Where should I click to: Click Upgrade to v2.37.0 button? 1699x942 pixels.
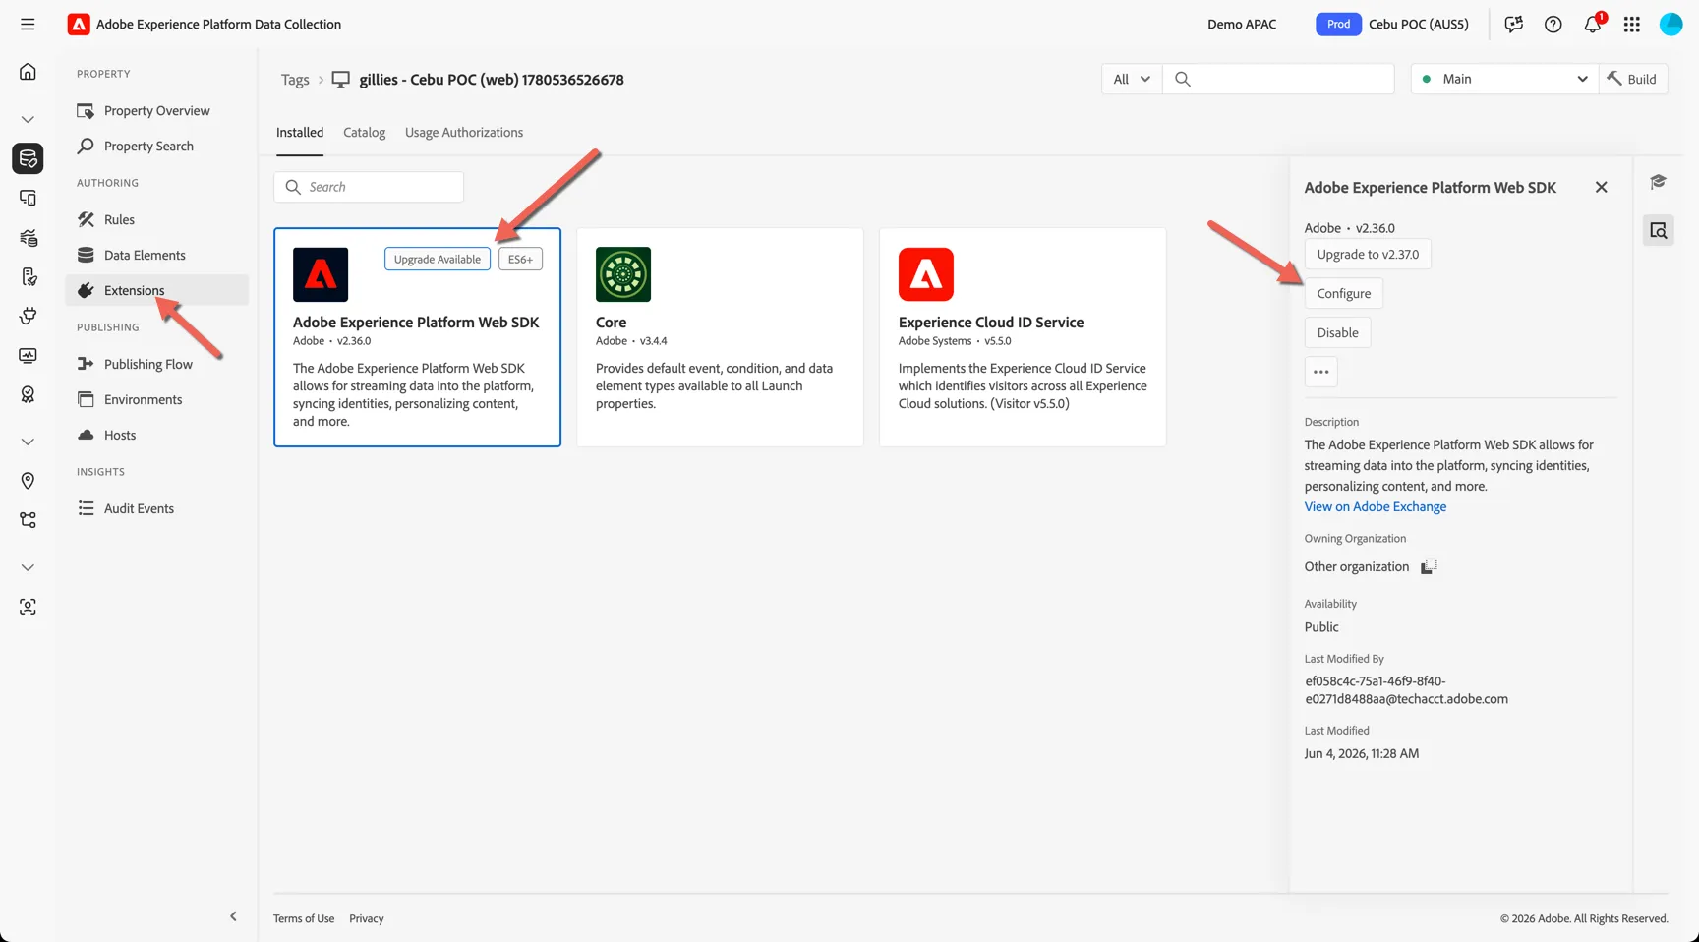pos(1368,254)
